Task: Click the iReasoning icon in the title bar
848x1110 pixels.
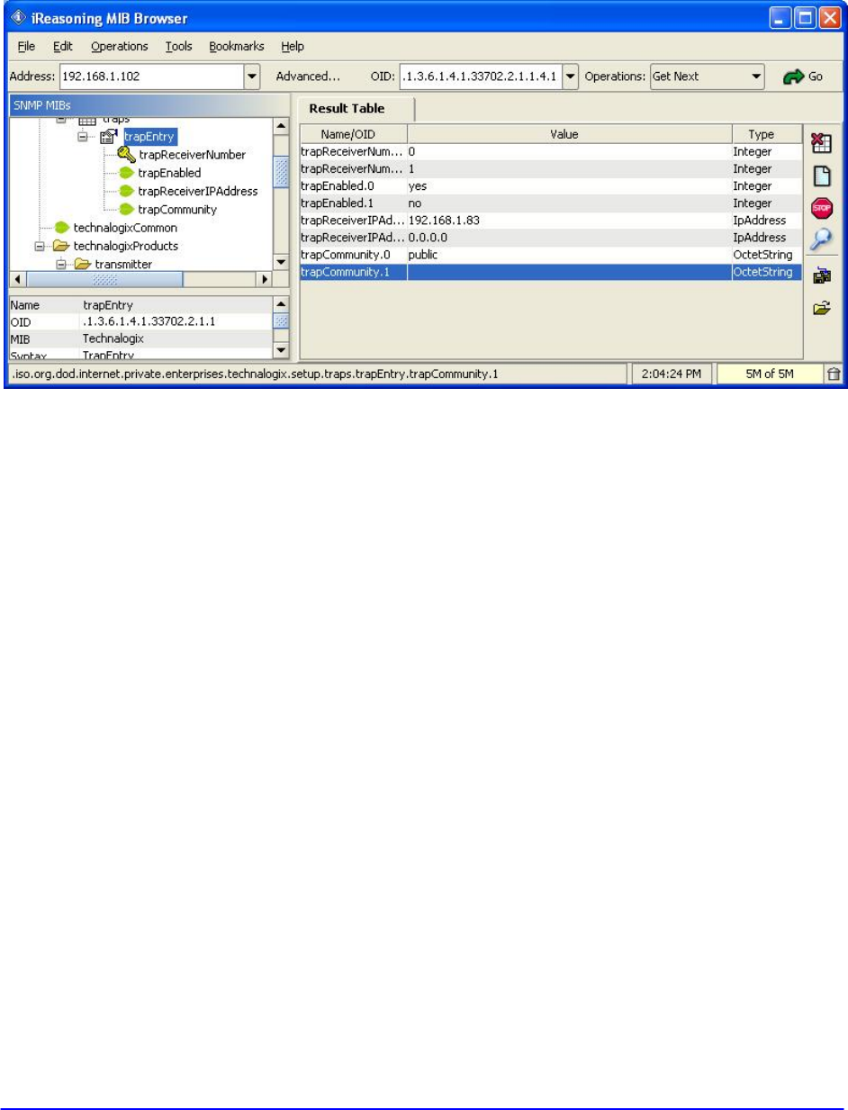Action: click(x=19, y=17)
